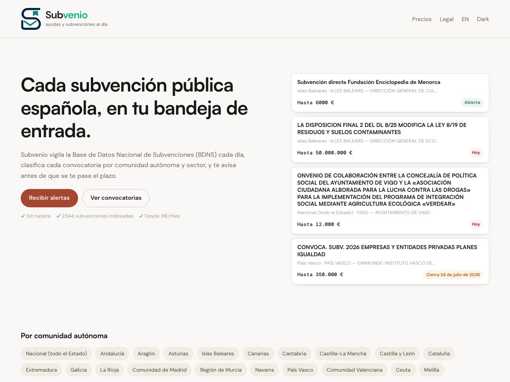Viewport: 510px width, 382px height.
Task: Select the Asturias chip
Action: [178, 354]
